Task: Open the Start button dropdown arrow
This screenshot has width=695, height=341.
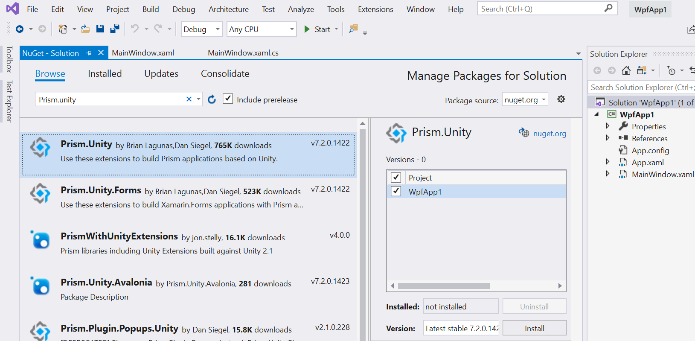Action: [x=337, y=29]
